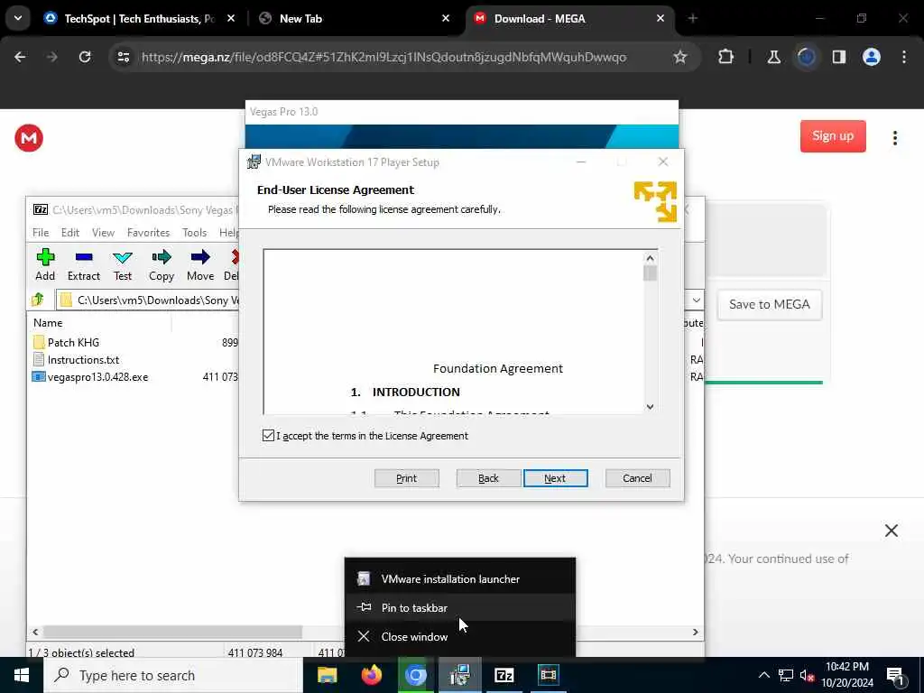Switch to the TechSpot tab

(x=140, y=19)
